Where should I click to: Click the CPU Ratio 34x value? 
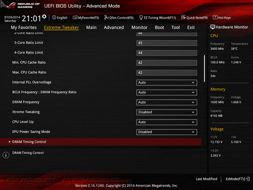213,76
